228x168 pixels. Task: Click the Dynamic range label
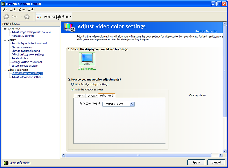point(89,103)
